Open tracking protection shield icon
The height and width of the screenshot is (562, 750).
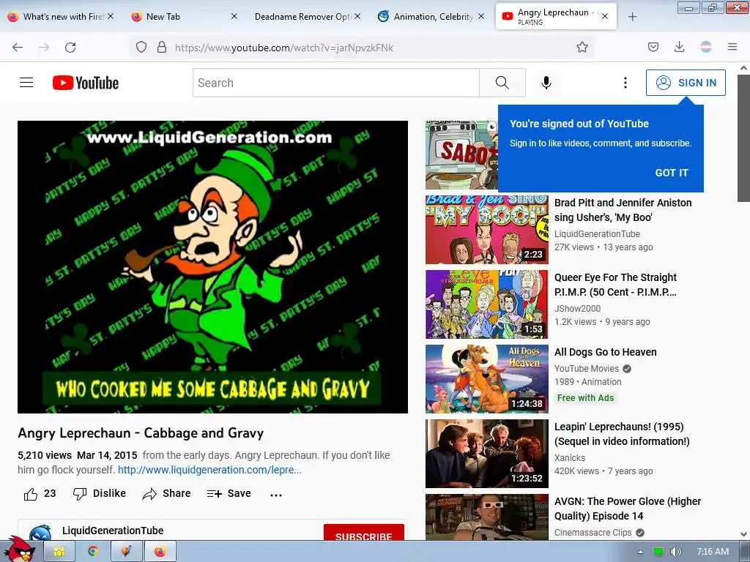click(x=141, y=47)
